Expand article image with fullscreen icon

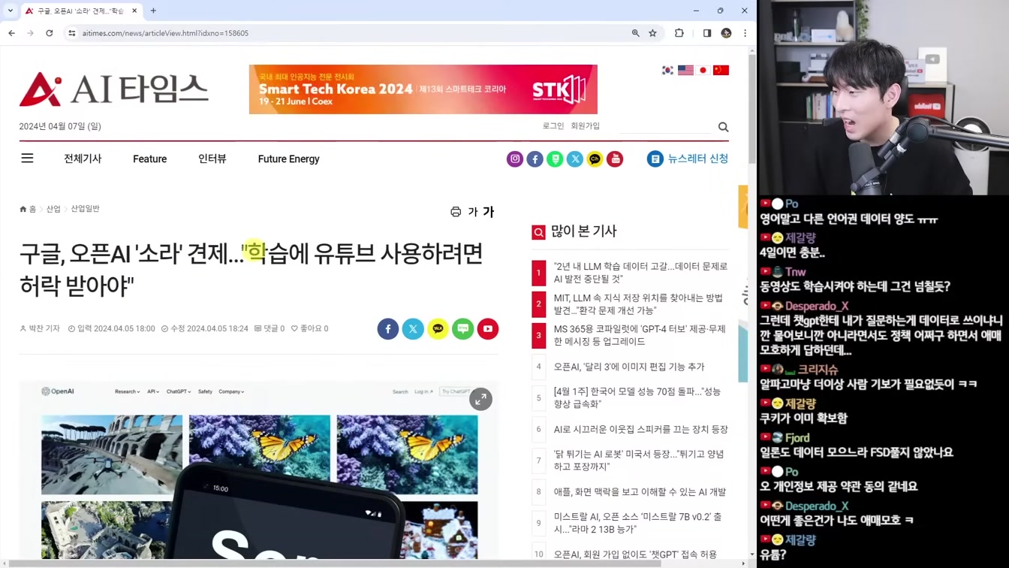(x=480, y=399)
